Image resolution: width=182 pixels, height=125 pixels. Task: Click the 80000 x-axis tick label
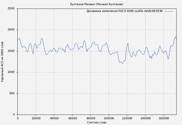(x=90, y=118)
